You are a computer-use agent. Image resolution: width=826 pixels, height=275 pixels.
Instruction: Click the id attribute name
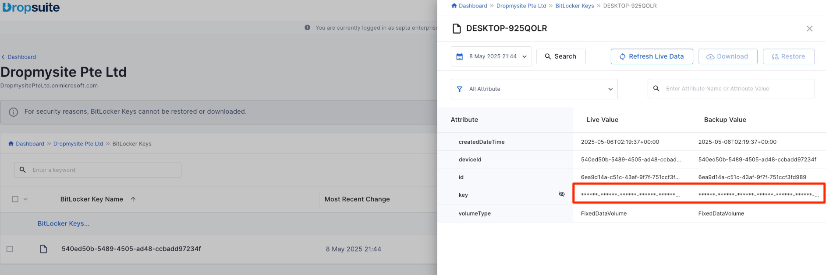coord(461,177)
